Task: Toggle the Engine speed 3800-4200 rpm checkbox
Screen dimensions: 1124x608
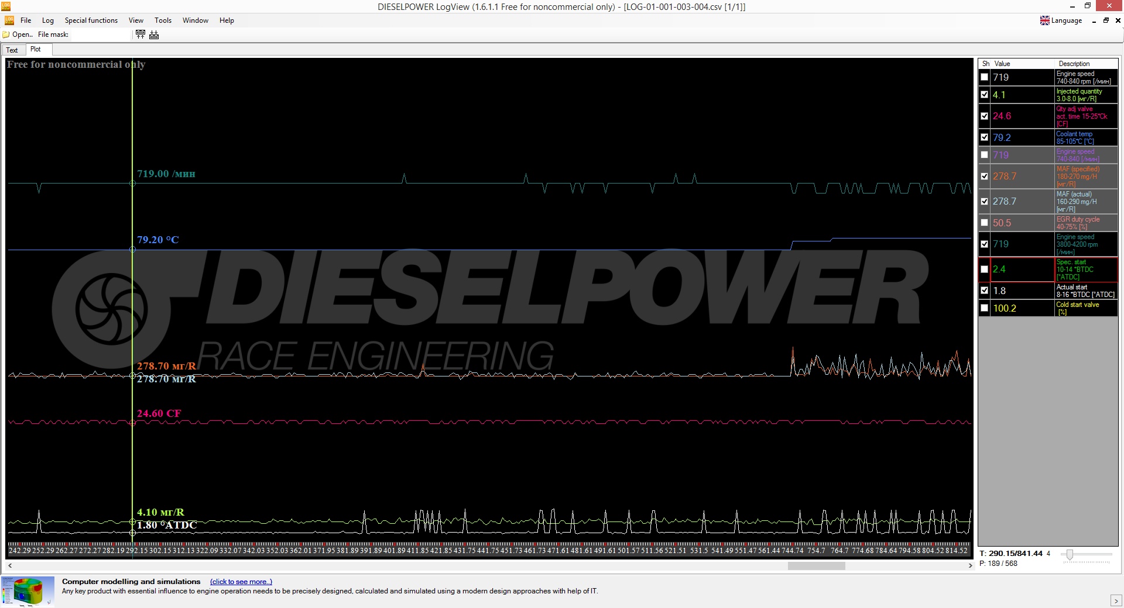Action: point(985,244)
